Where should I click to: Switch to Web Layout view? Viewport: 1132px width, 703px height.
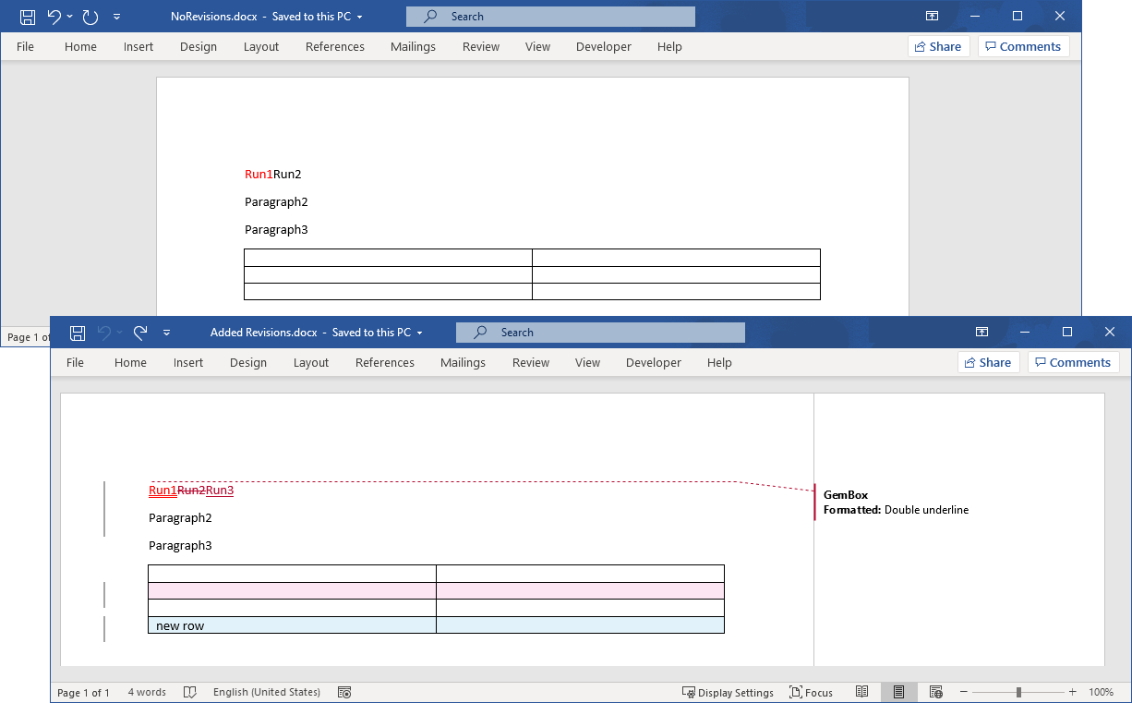click(935, 692)
